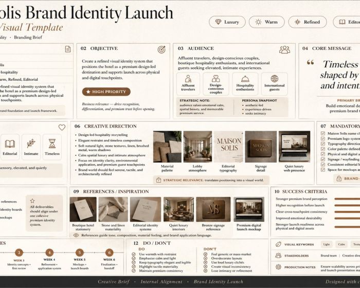Click the gear icon beside Production Notes

pos(278,267)
